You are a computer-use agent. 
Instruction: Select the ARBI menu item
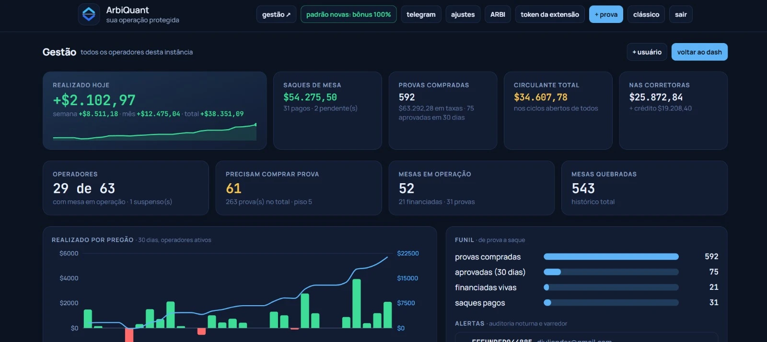[x=498, y=14]
